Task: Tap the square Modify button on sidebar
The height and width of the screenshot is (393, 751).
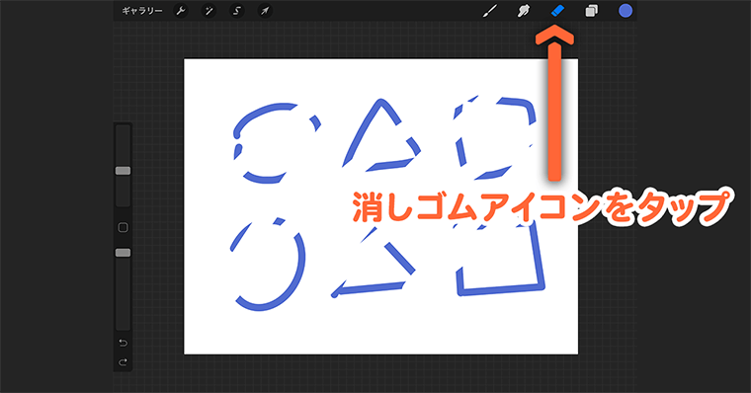Action: [x=124, y=227]
